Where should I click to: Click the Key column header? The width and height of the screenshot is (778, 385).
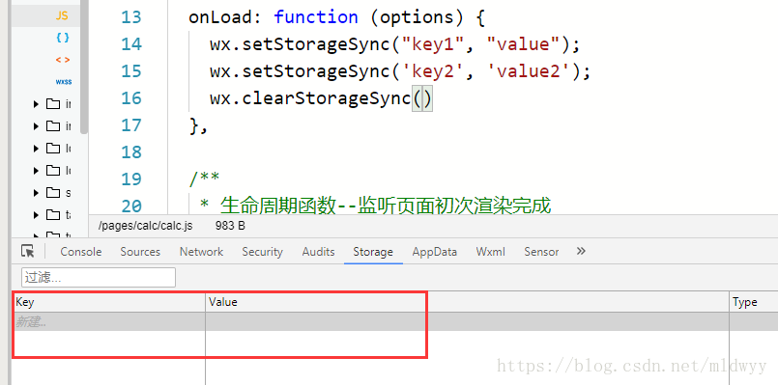click(x=108, y=302)
